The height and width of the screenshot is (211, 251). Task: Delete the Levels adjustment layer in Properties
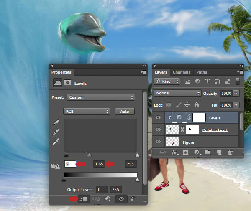click(133, 199)
